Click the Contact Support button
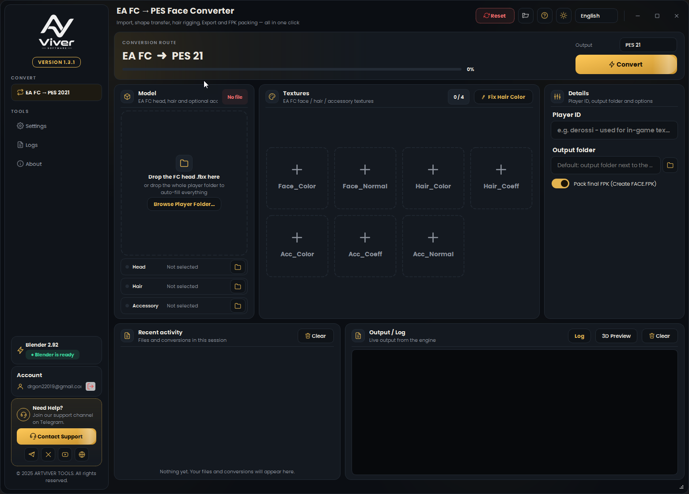 pyautogui.click(x=57, y=436)
